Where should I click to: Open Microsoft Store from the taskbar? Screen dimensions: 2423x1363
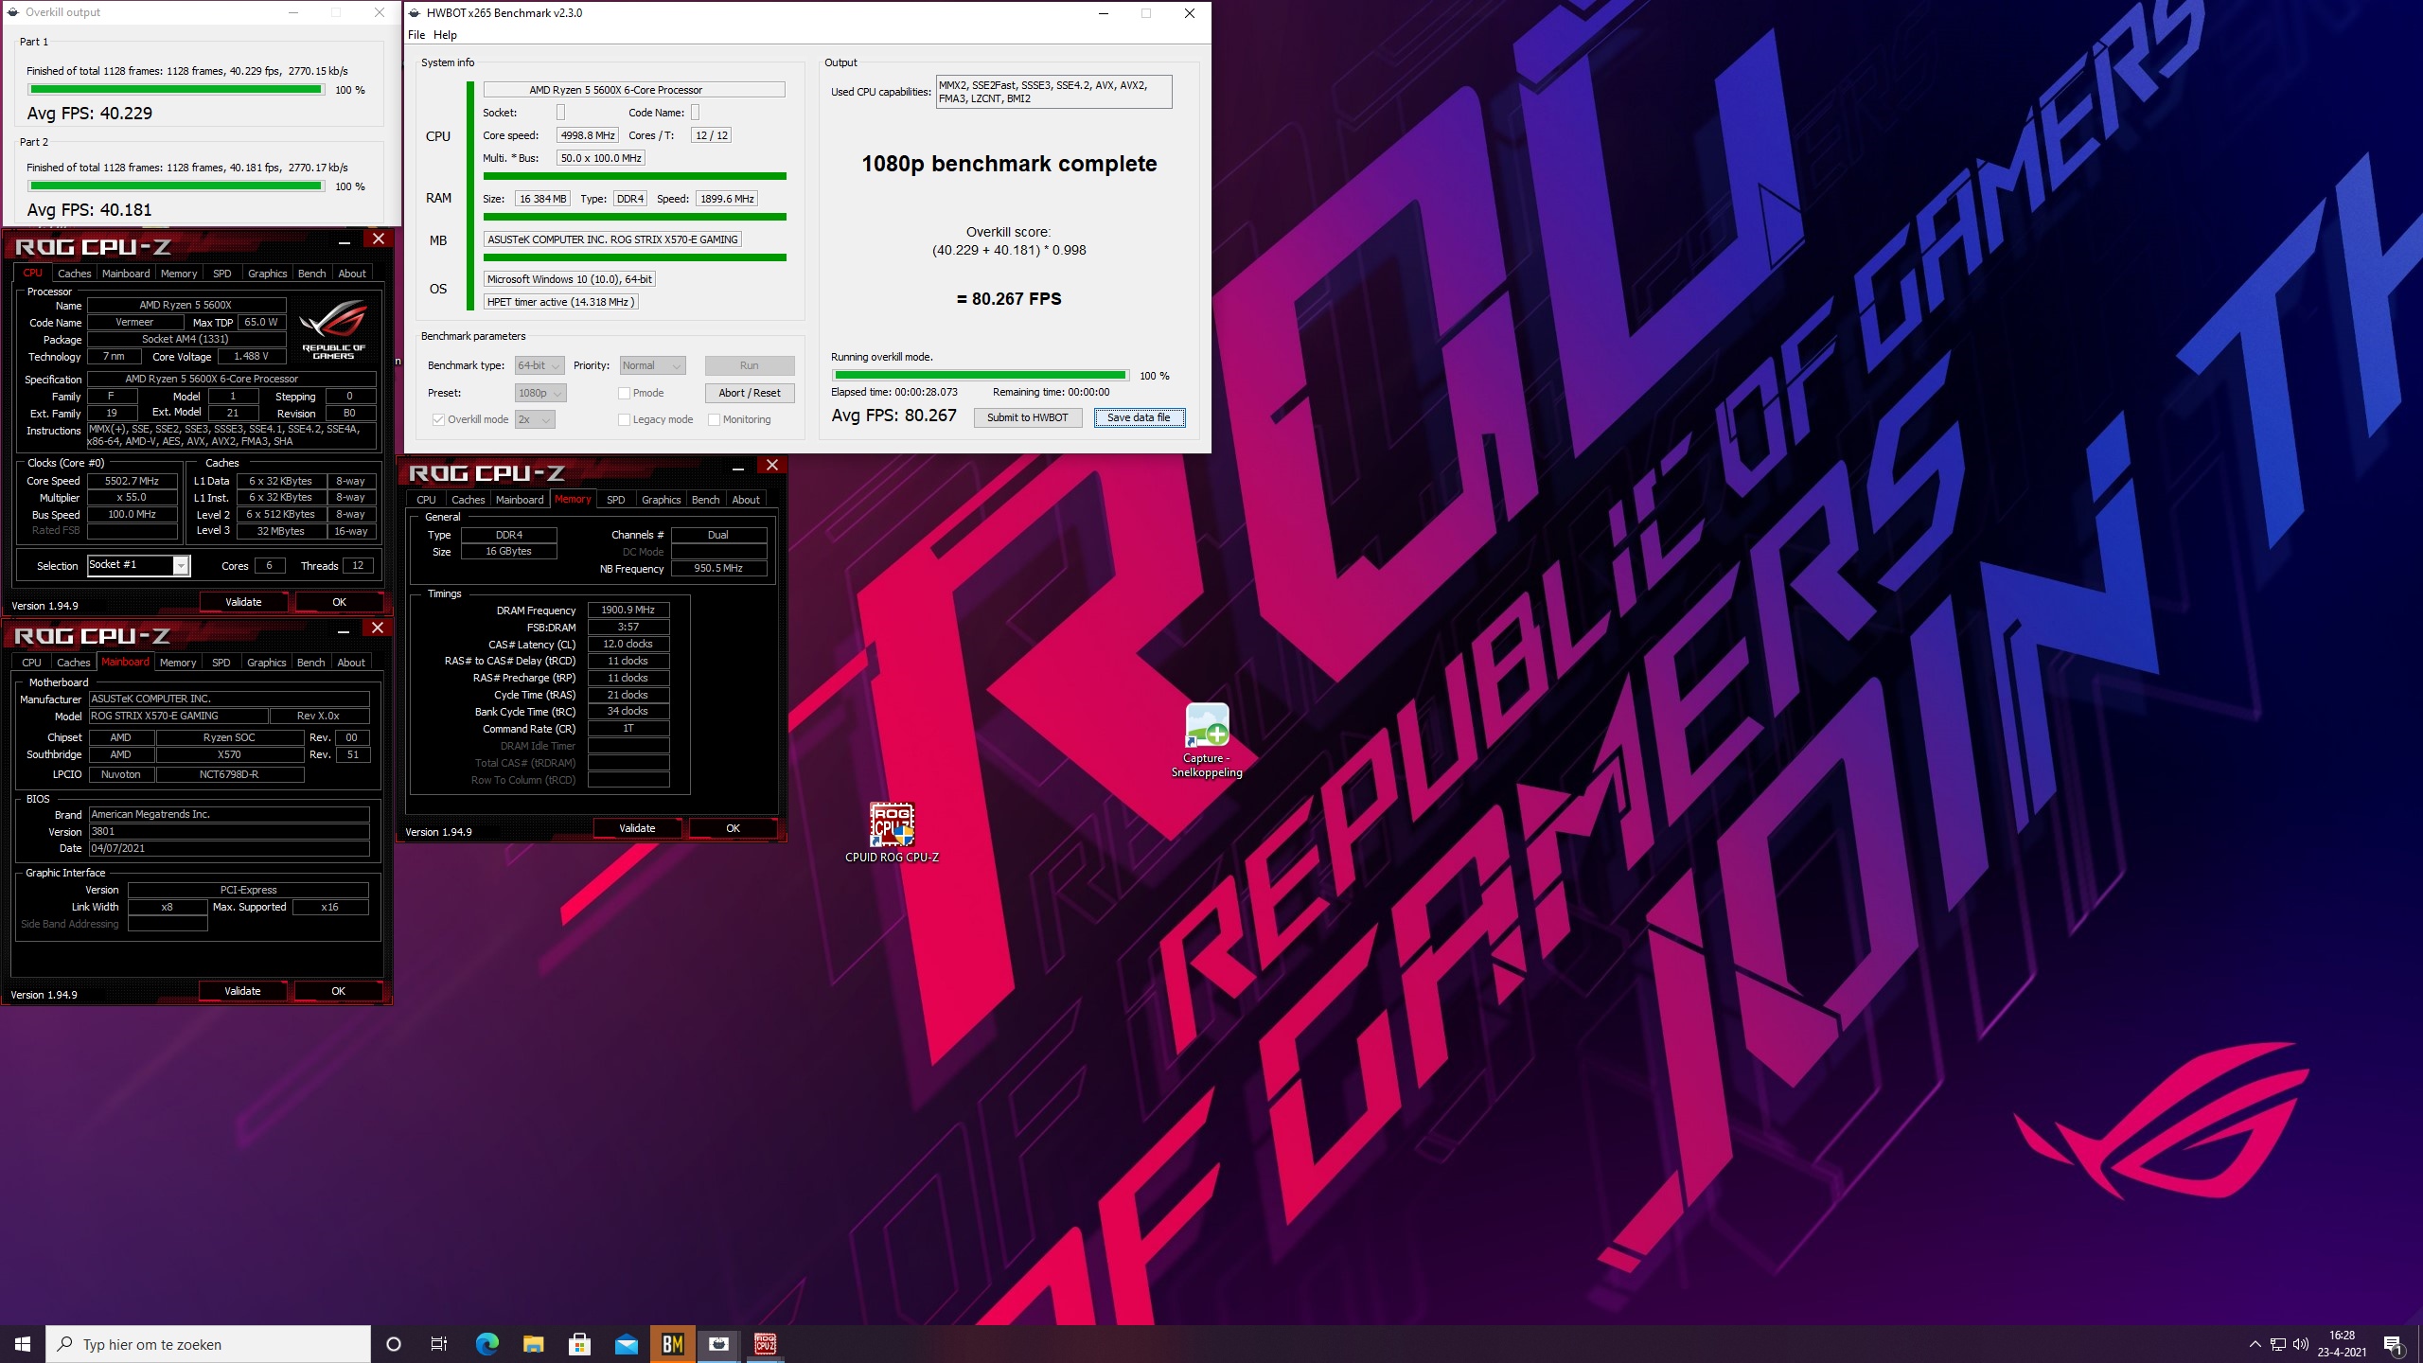(579, 1344)
